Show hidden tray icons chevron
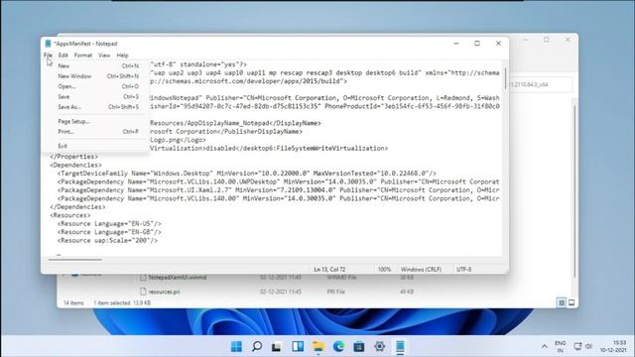 [545, 346]
